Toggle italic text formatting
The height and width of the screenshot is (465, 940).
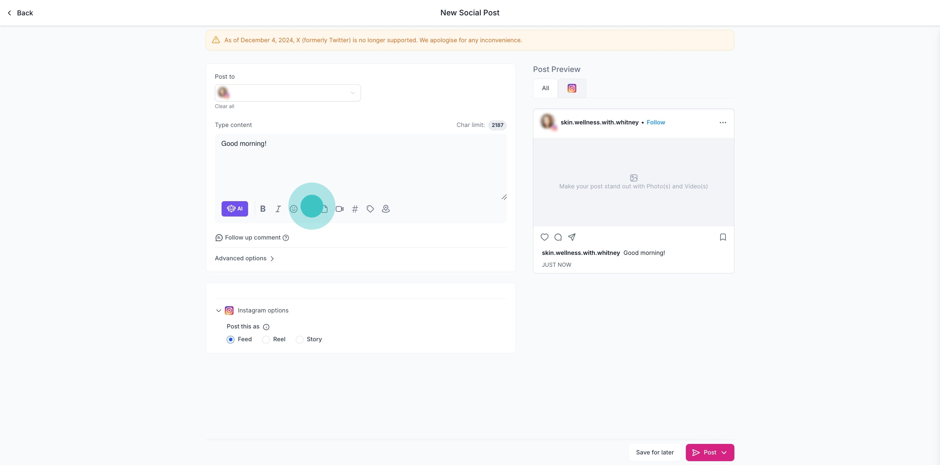(278, 209)
